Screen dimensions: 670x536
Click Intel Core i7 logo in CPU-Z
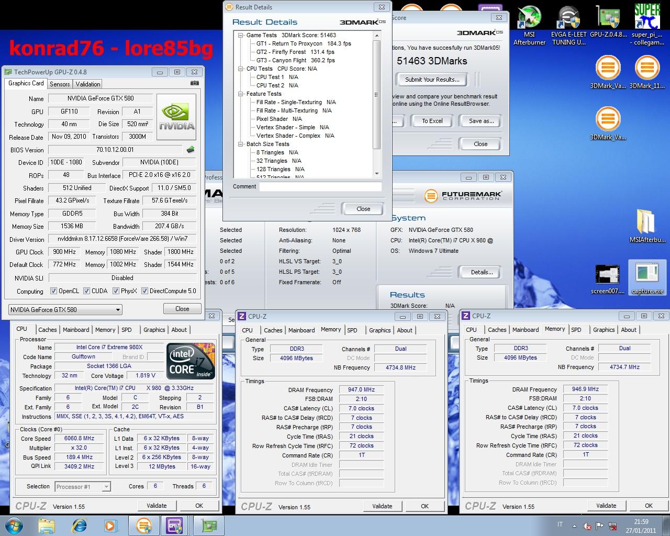pyautogui.click(x=191, y=361)
